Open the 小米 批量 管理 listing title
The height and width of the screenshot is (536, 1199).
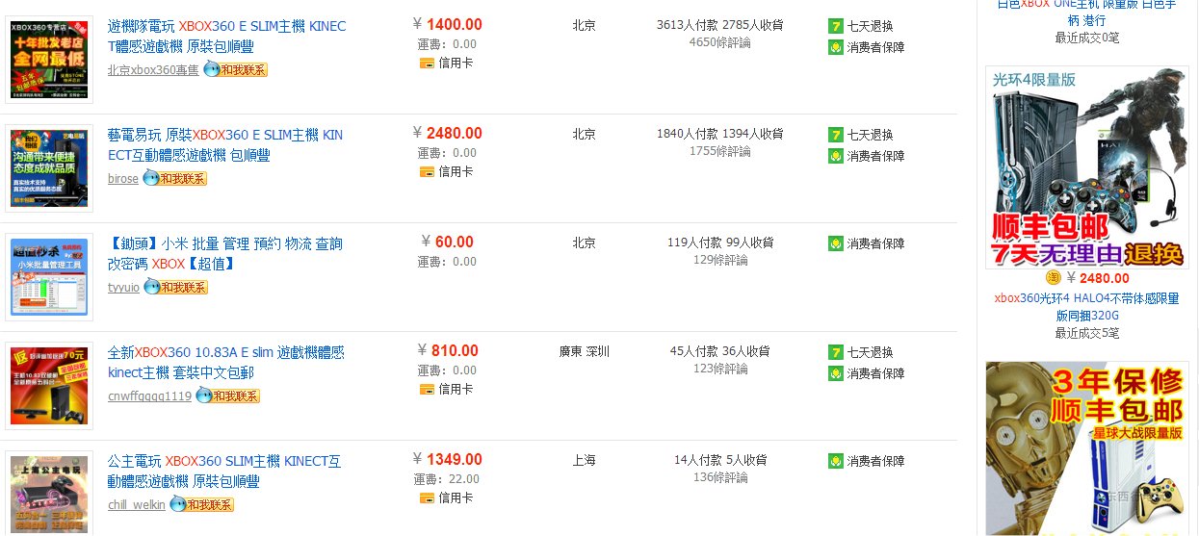pos(225,253)
